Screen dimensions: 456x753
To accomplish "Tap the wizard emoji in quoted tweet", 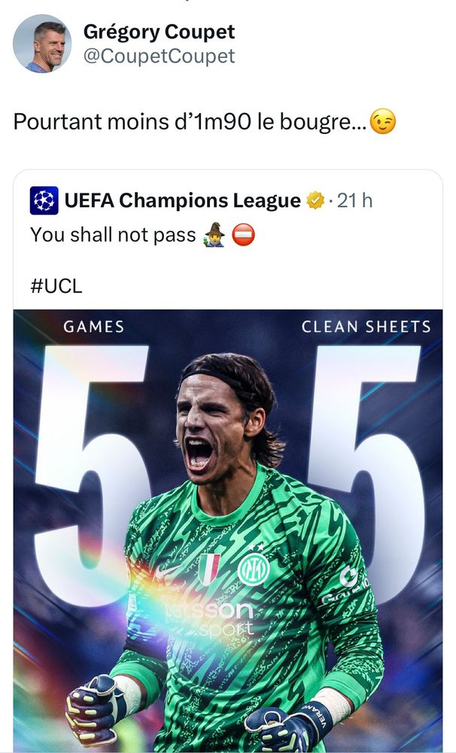I will (214, 235).
